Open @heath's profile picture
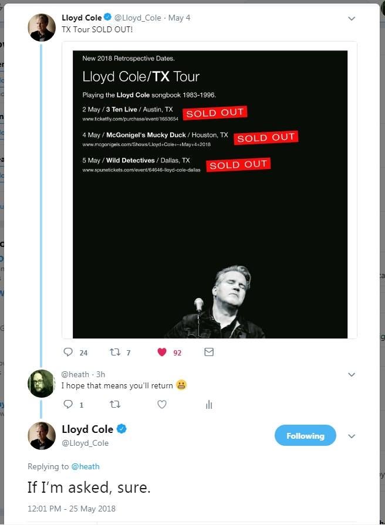The image size is (385, 525). (x=42, y=384)
